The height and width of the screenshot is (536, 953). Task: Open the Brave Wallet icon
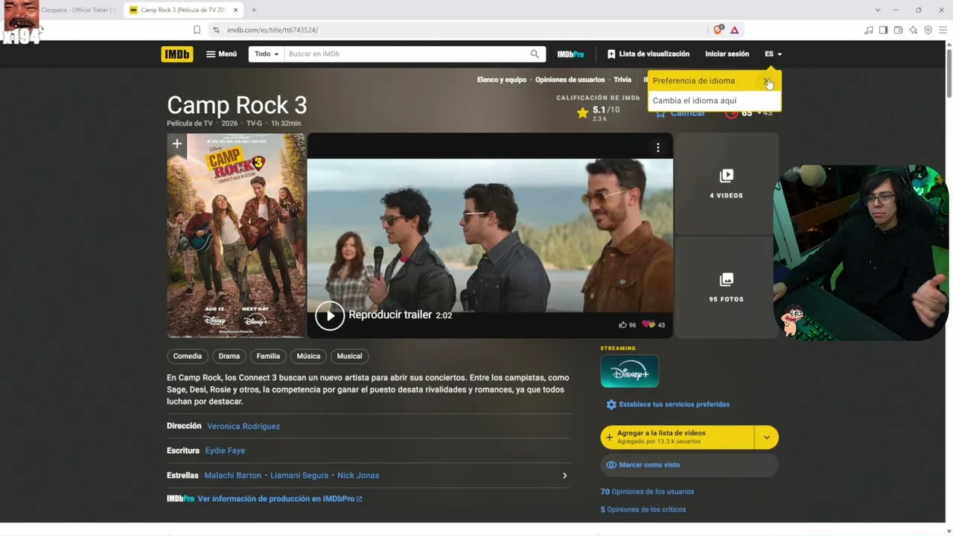(898, 30)
